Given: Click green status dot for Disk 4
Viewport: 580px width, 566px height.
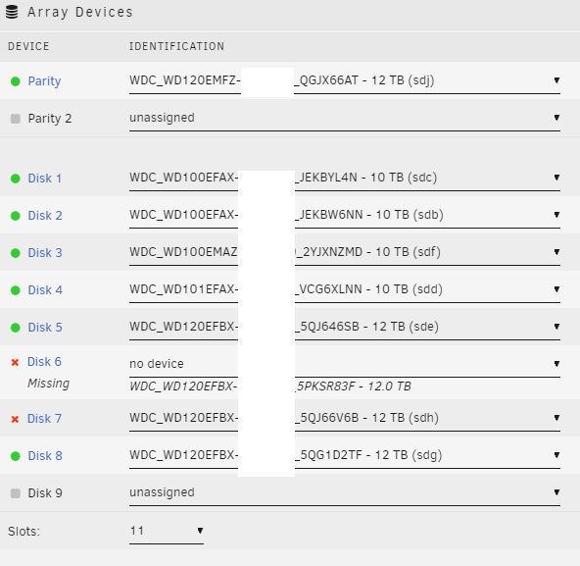Looking at the screenshot, I should [x=15, y=290].
